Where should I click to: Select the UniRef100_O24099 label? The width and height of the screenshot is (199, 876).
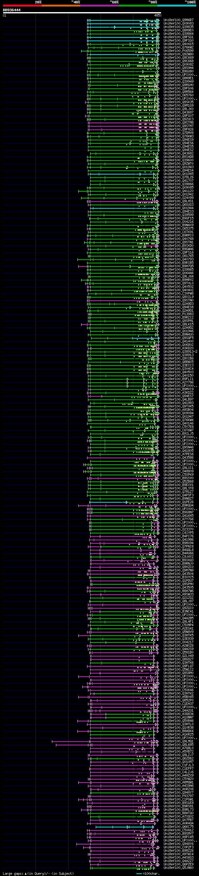tap(178, 198)
